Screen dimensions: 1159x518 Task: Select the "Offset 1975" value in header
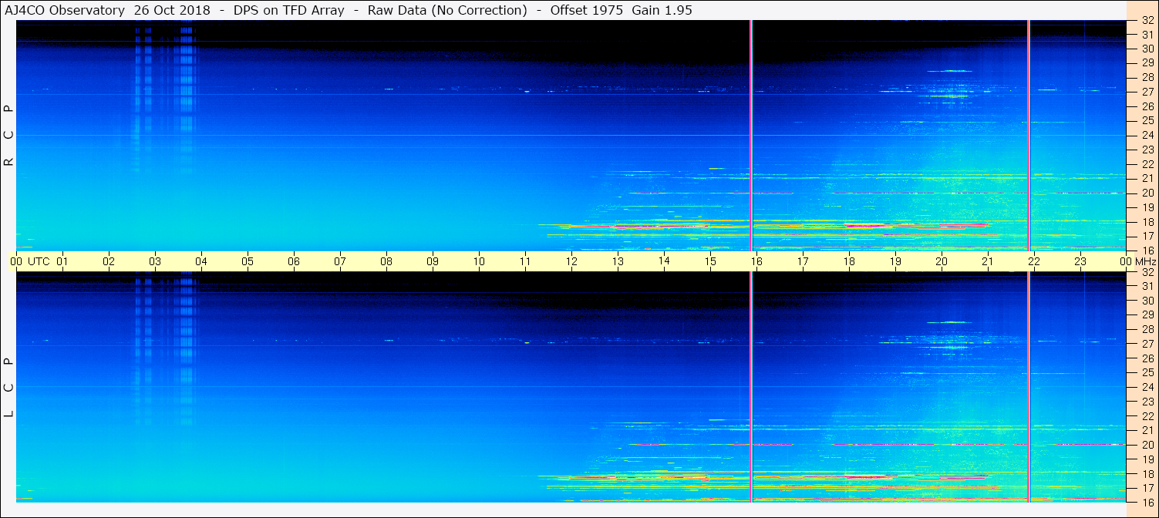[x=587, y=10]
